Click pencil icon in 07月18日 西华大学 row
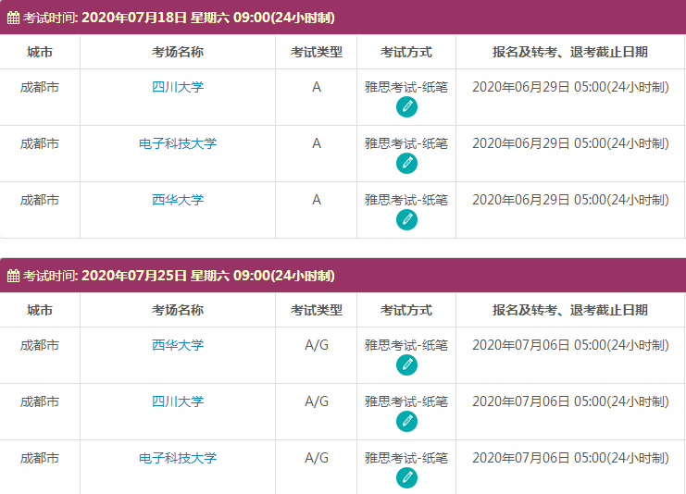This screenshot has width=686, height=494. [x=406, y=219]
